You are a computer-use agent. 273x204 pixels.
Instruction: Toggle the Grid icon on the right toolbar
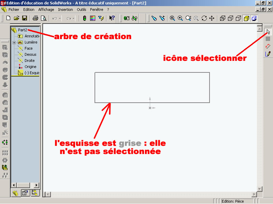pyautogui.click(x=268, y=39)
